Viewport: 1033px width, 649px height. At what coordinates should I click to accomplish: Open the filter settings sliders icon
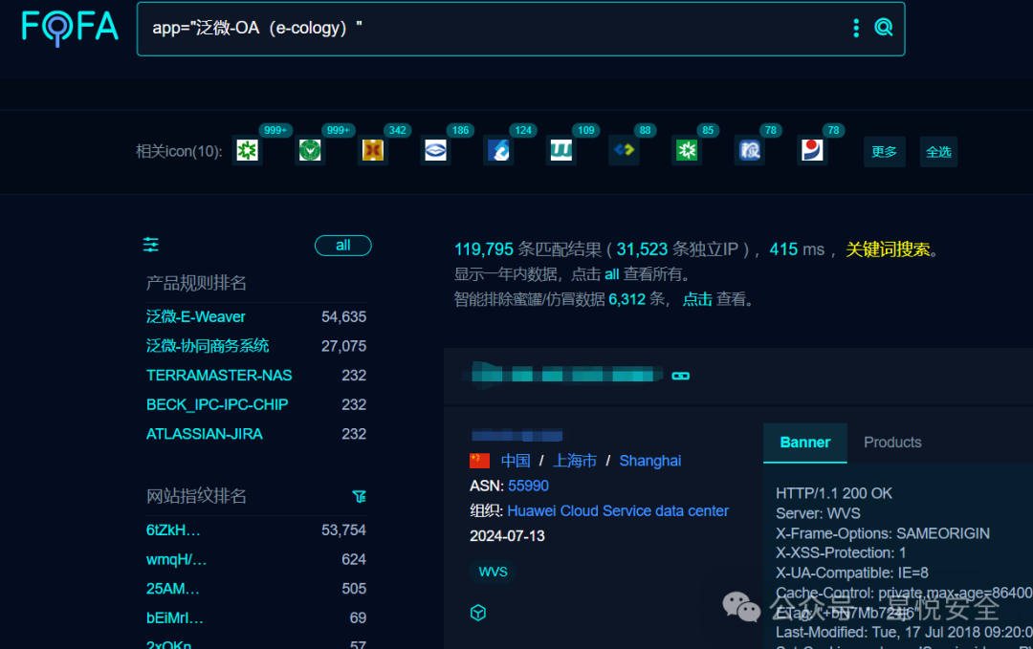(x=151, y=245)
